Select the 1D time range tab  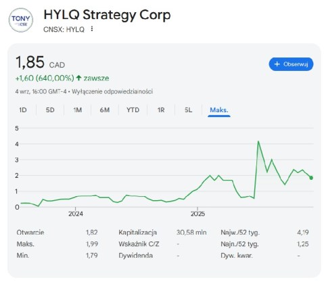click(x=23, y=110)
